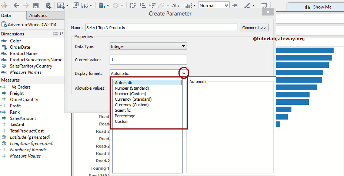344x176 pixels.
Task: Click the presentation mode icon
Action: [x=264, y=6]
